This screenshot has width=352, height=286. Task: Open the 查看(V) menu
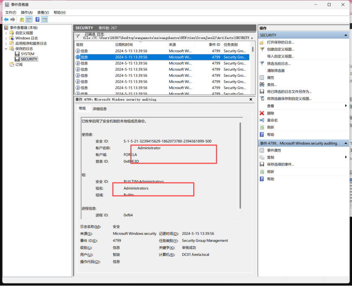coord(43,12)
